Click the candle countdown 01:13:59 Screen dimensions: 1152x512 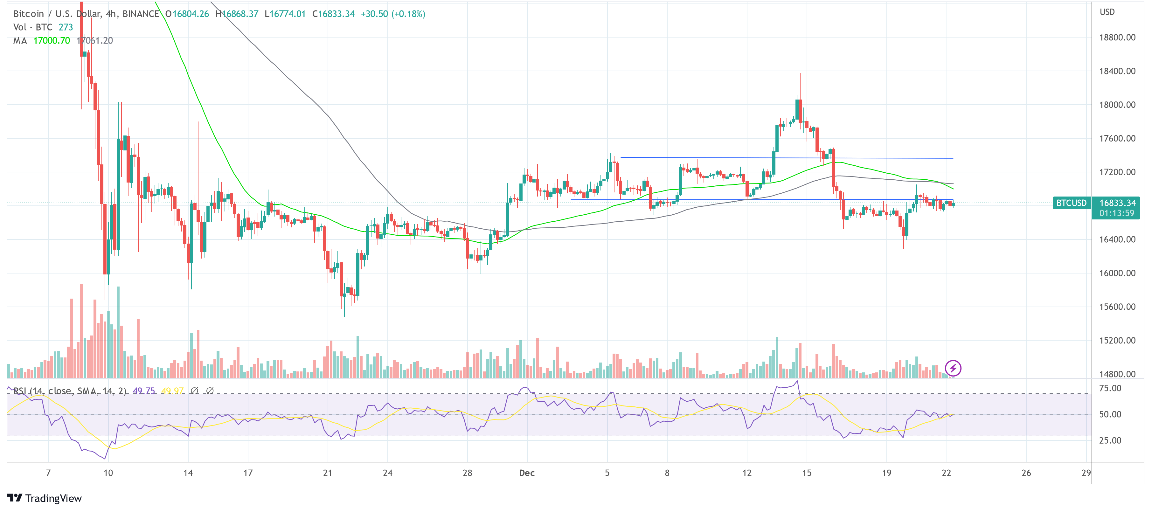[1117, 213]
